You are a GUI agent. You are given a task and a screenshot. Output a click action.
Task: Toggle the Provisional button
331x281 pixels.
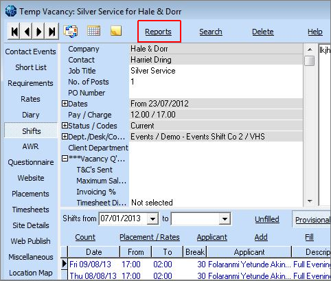312,219
